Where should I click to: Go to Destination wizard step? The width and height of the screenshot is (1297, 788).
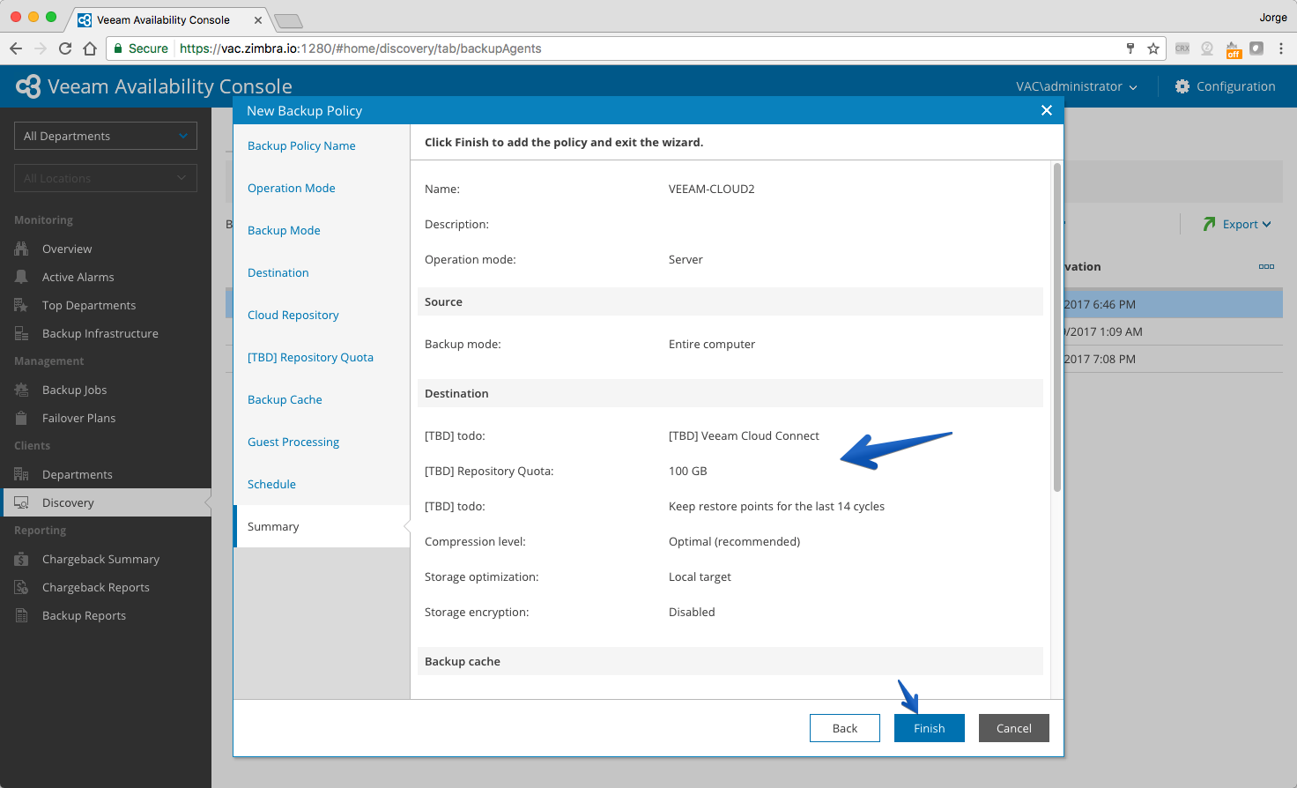(278, 272)
